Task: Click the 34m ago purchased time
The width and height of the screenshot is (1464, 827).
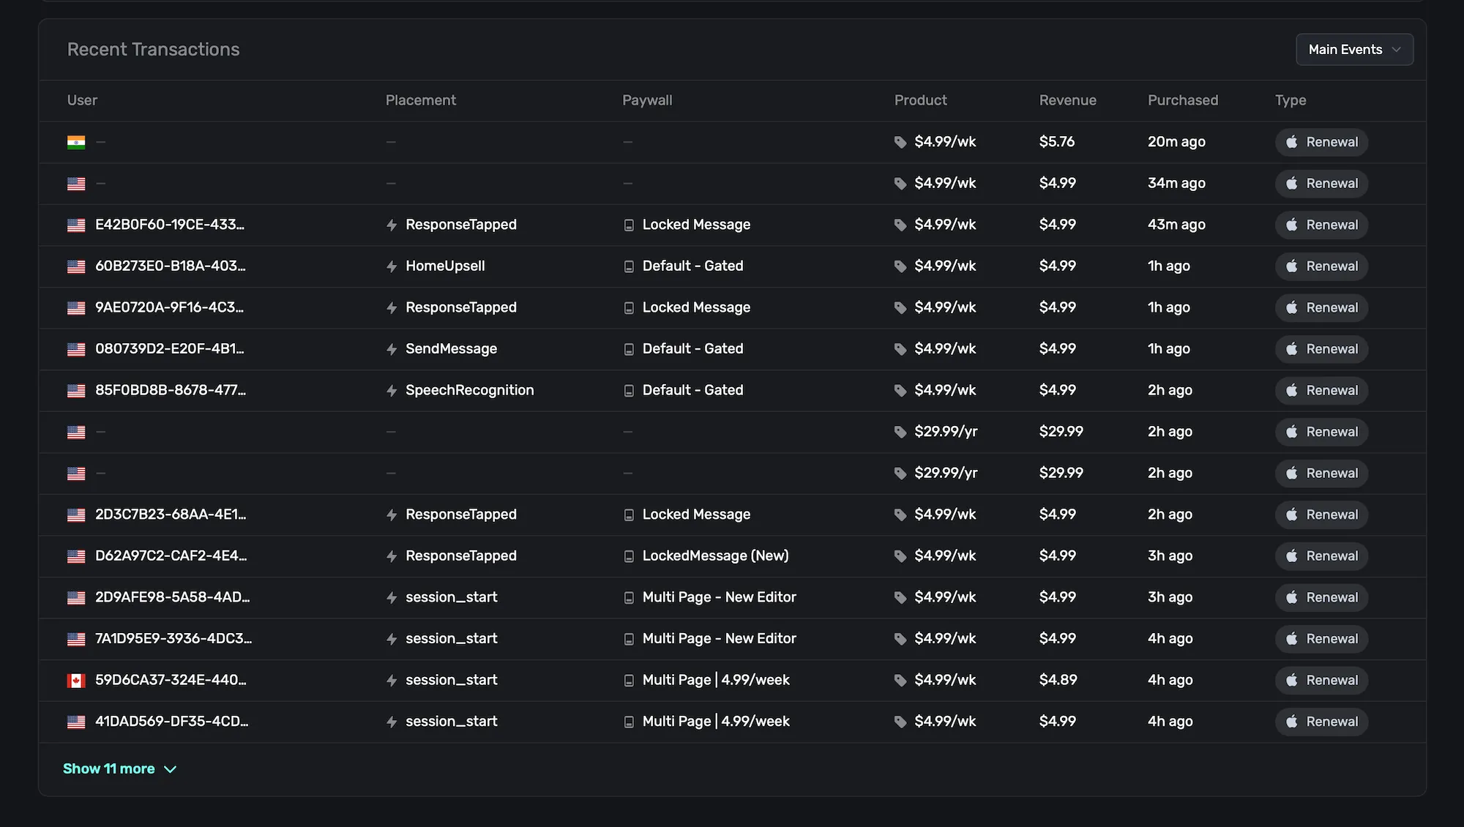Action: tap(1176, 183)
